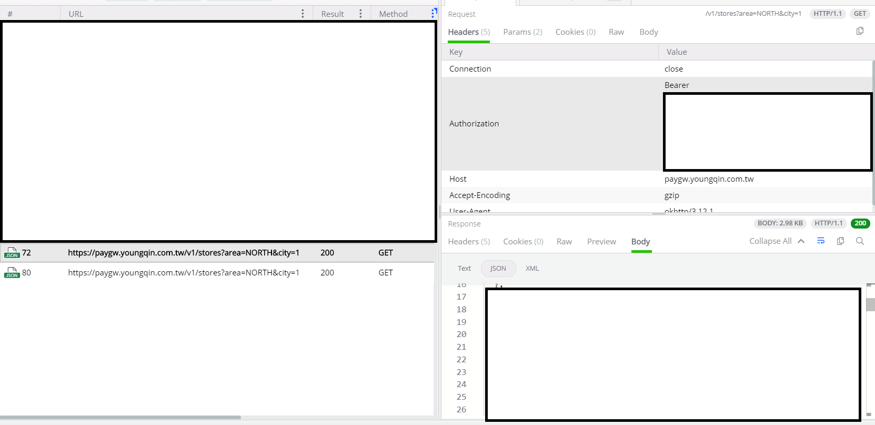This screenshot has width=875, height=425.
Task: Select request row 72 stores URL
Action: [x=184, y=253]
